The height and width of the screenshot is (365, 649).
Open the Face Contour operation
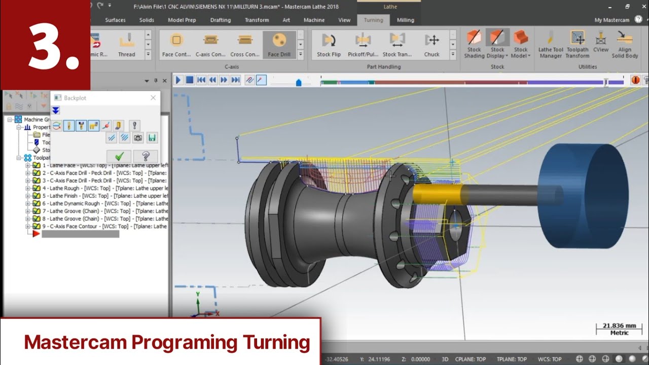click(176, 45)
